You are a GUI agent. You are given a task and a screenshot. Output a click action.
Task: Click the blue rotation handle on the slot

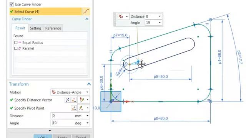138,61
